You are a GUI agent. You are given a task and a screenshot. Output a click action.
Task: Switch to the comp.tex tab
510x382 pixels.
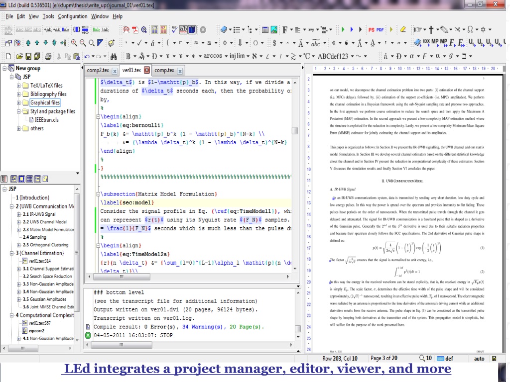pos(164,71)
